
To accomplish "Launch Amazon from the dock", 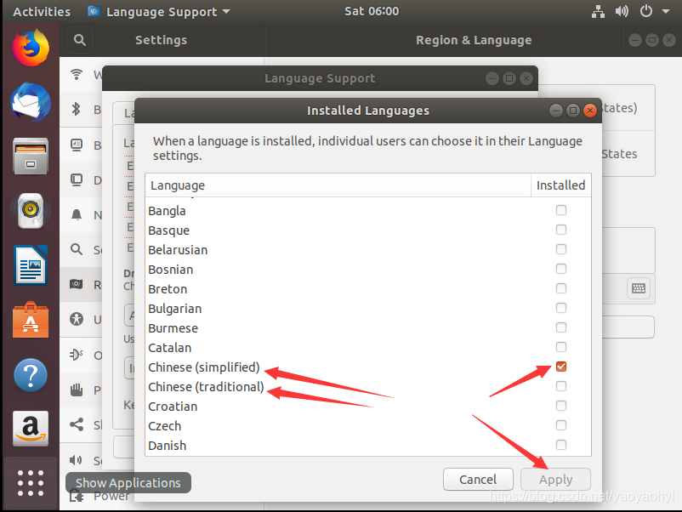I will (x=31, y=429).
